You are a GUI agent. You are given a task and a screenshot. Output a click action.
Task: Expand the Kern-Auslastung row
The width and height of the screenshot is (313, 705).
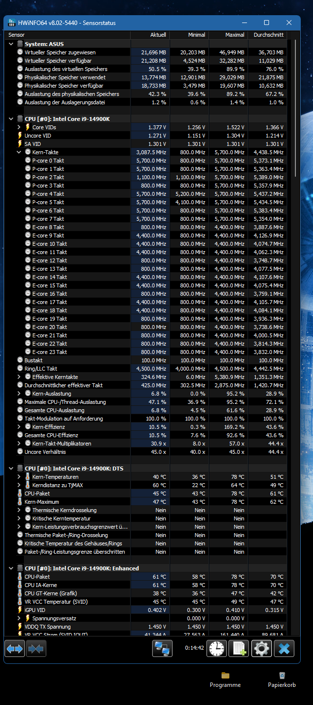19,394
